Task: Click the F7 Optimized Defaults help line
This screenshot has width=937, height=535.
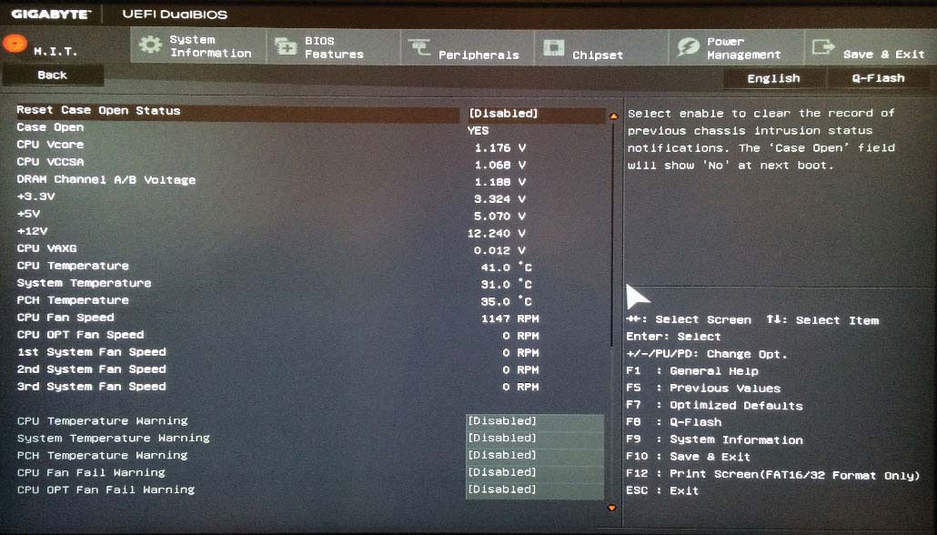Action: 714,405
